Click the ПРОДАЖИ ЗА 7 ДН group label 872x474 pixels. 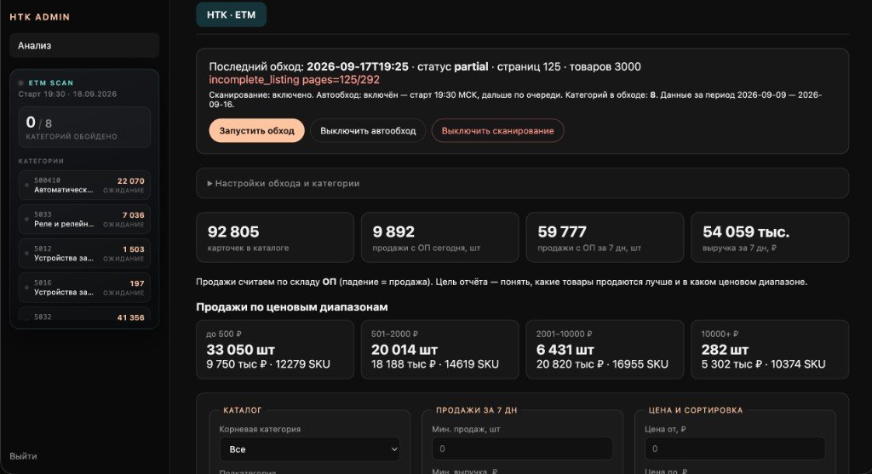[x=477, y=410]
